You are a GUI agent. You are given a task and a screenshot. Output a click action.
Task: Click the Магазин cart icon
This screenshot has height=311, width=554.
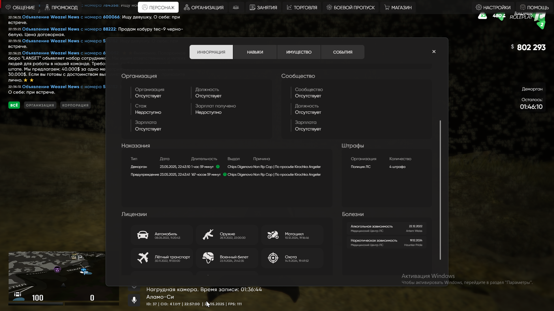387,7
